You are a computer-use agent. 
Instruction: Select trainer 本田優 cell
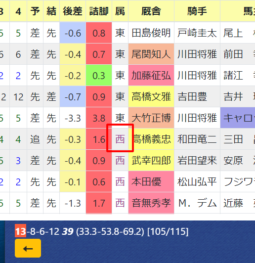151,182
